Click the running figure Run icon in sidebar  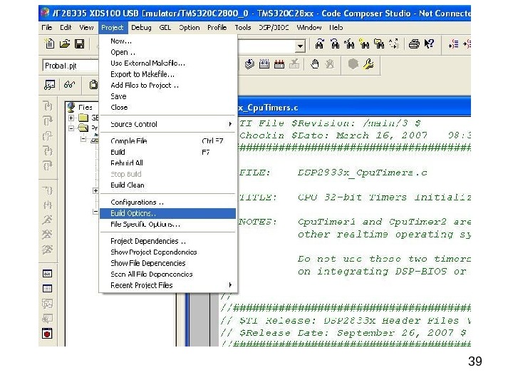pos(48,220)
